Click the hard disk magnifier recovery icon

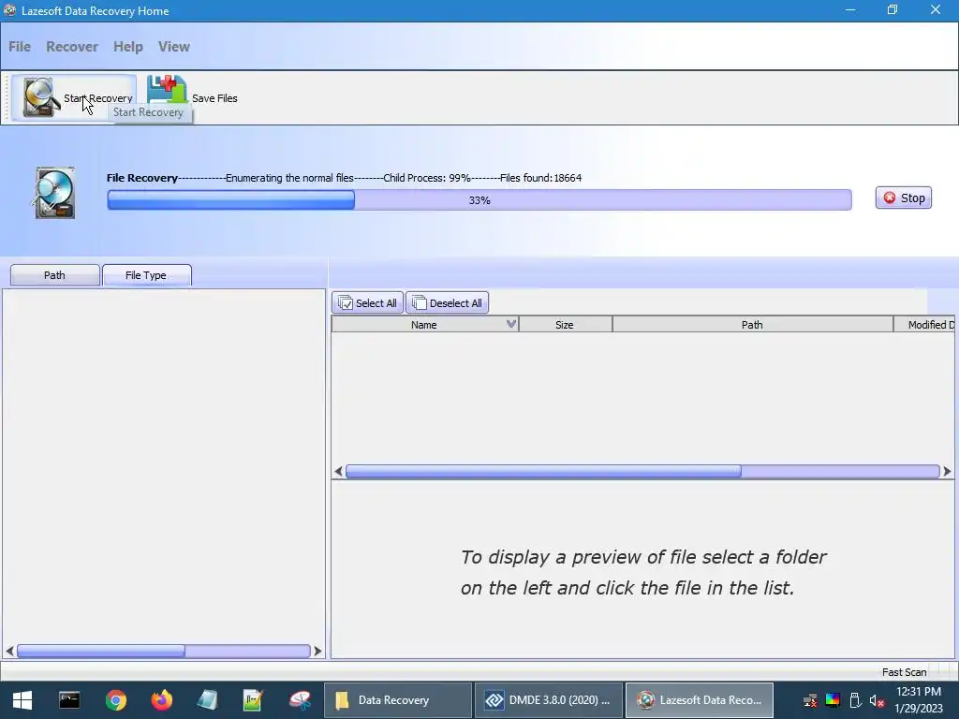pyautogui.click(x=55, y=193)
